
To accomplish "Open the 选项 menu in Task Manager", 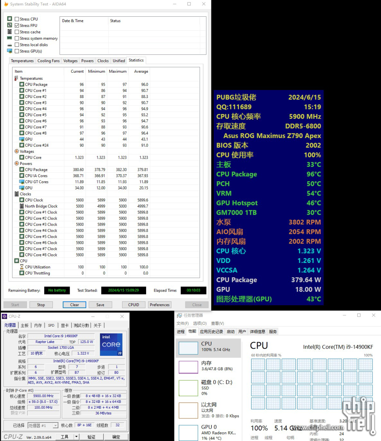I will coord(199,323).
